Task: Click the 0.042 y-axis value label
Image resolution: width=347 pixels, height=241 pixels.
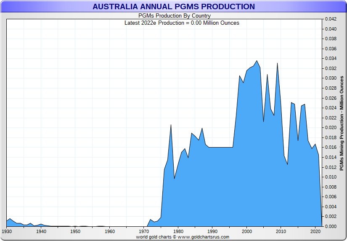Action: pos(331,19)
